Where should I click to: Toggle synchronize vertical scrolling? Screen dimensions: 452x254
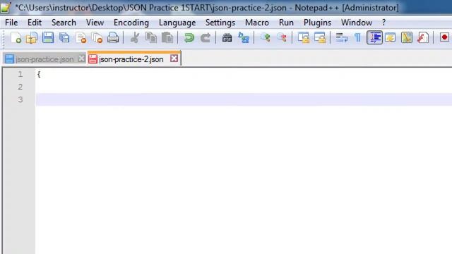click(303, 37)
